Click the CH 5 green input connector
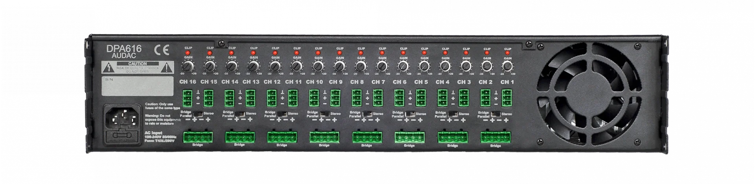The image size is (755, 184). pos(421,98)
